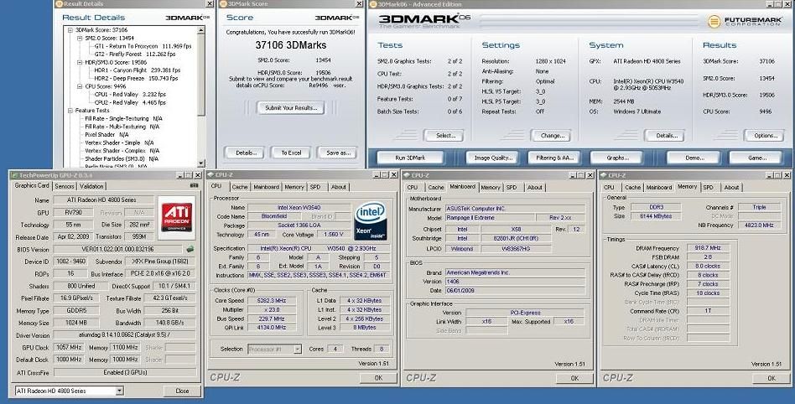
Task: Click the BIOS save chip icon in GPU-Z
Action: [x=190, y=249]
